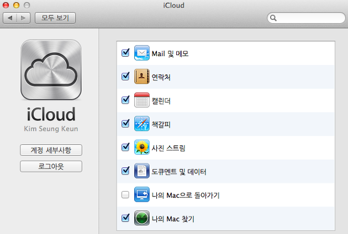Minimize the window with yellow button

click(17, 5)
